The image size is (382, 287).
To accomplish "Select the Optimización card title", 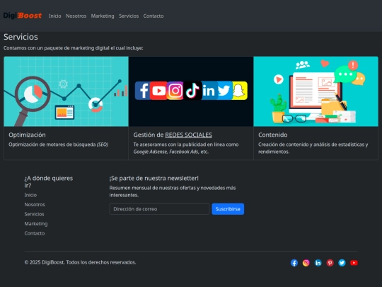I will (x=27, y=135).
